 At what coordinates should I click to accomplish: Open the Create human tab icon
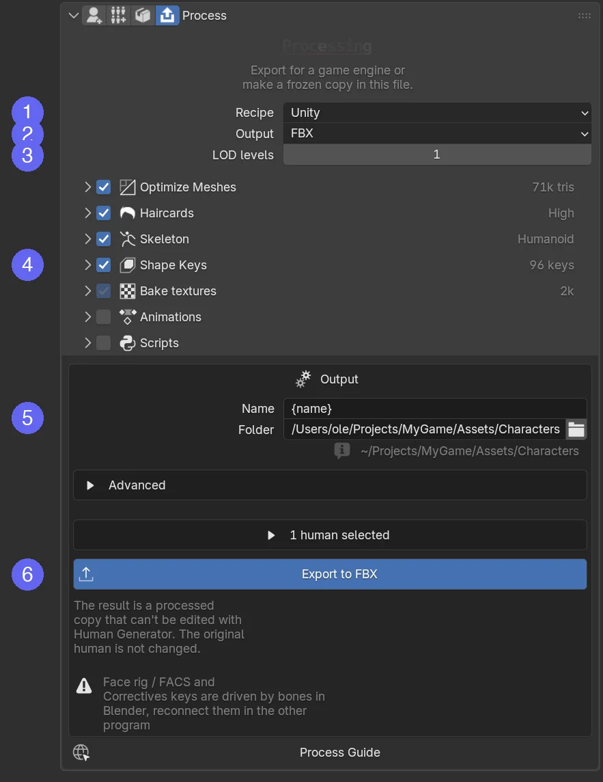pos(94,16)
